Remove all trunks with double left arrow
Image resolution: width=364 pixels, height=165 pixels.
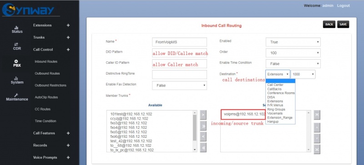(x=203, y=148)
